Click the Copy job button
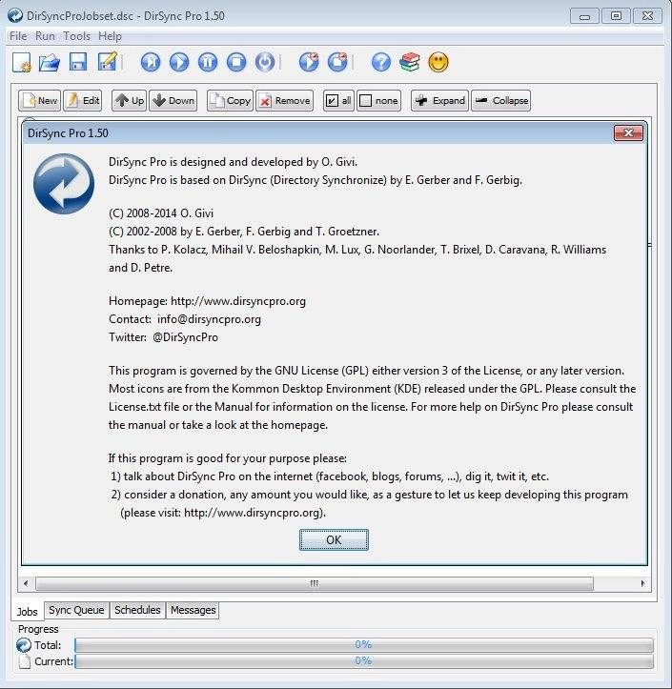The width and height of the screenshot is (672, 689). 230,101
